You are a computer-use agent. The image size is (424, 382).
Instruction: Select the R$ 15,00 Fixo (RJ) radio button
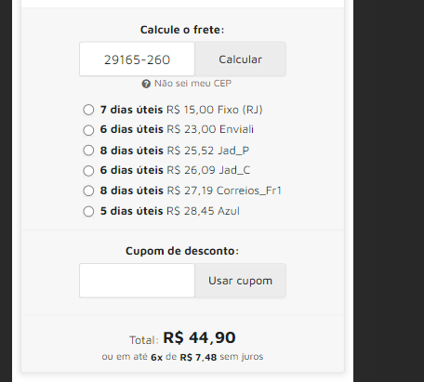click(88, 110)
